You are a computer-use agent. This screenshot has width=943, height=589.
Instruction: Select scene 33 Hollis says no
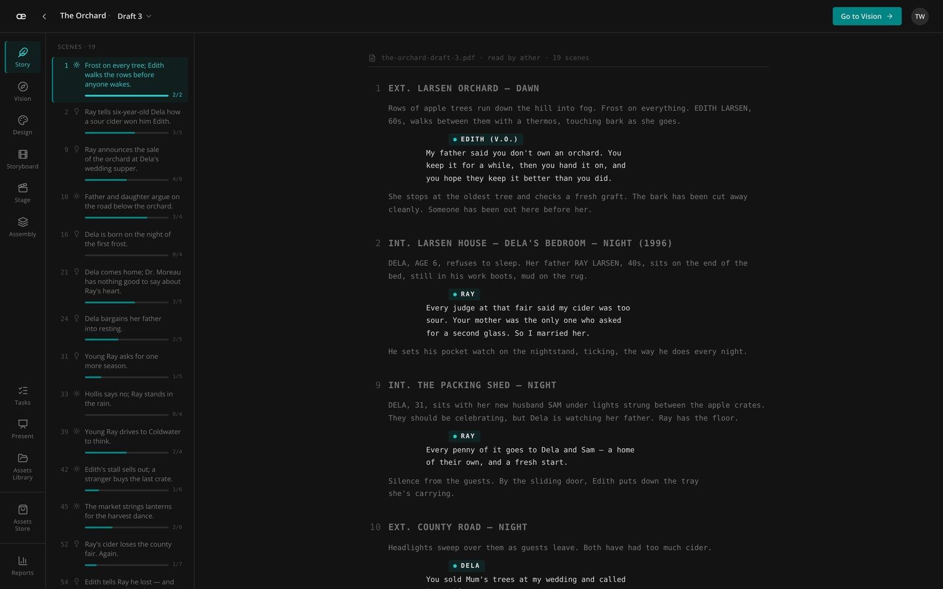[x=120, y=403]
